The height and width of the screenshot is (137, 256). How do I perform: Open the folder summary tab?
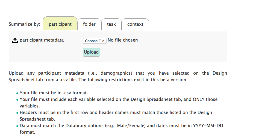(x=89, y=24)
